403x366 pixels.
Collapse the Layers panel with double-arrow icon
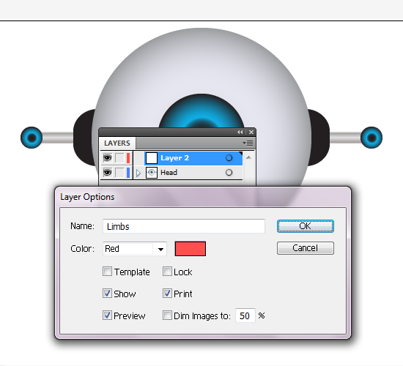pyautogui.click(x=240, y=132)
